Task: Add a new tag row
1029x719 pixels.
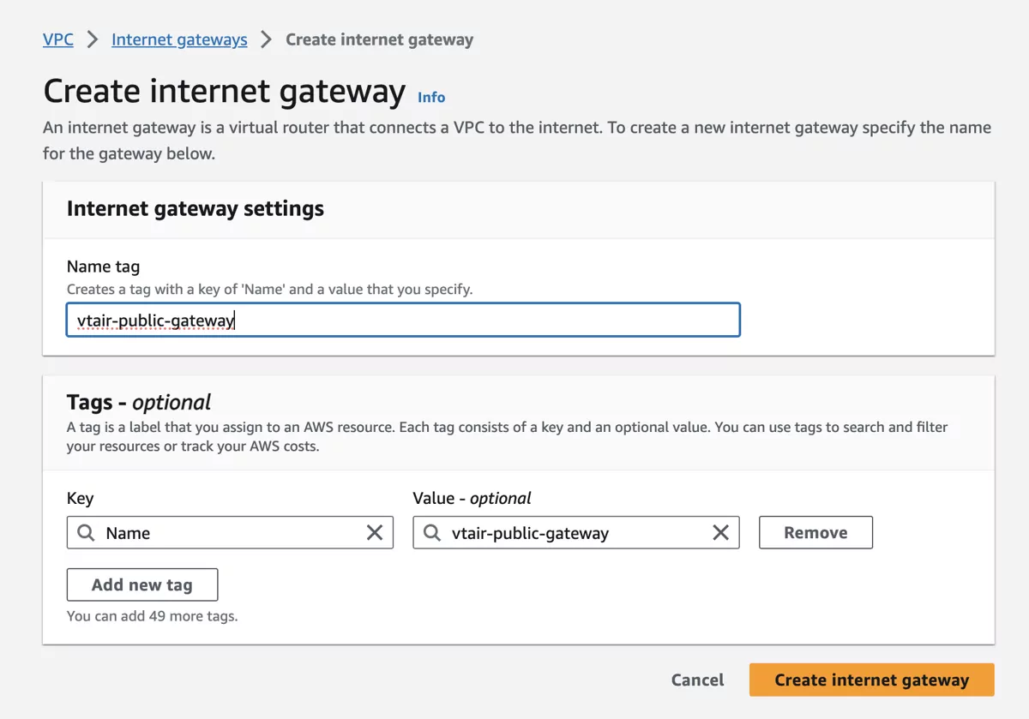Action: 141,584
